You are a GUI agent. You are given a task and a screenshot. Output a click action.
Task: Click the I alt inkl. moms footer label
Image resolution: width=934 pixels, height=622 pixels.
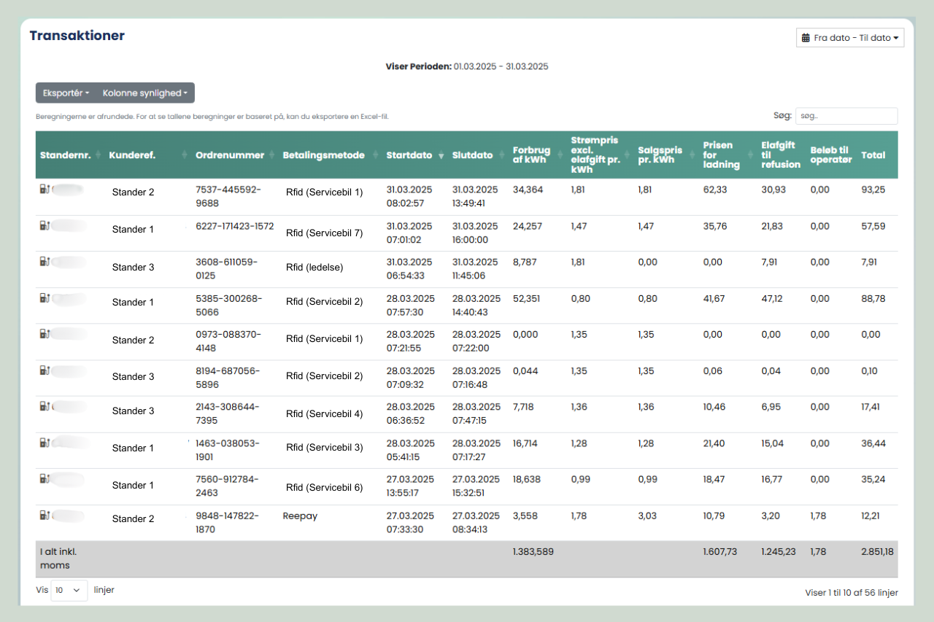[58, 559]
